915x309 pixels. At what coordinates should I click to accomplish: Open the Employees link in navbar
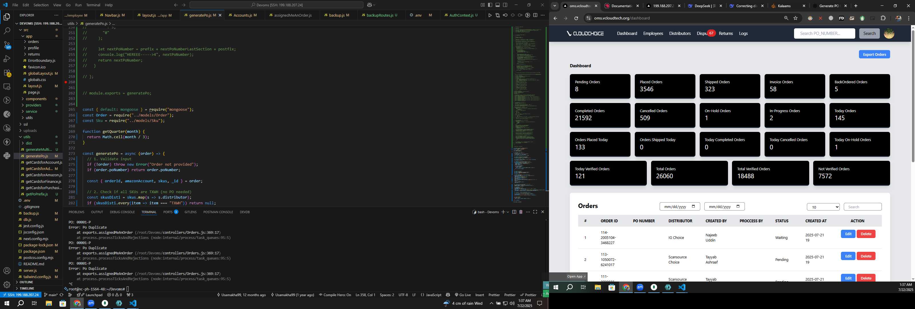(653, 33)
